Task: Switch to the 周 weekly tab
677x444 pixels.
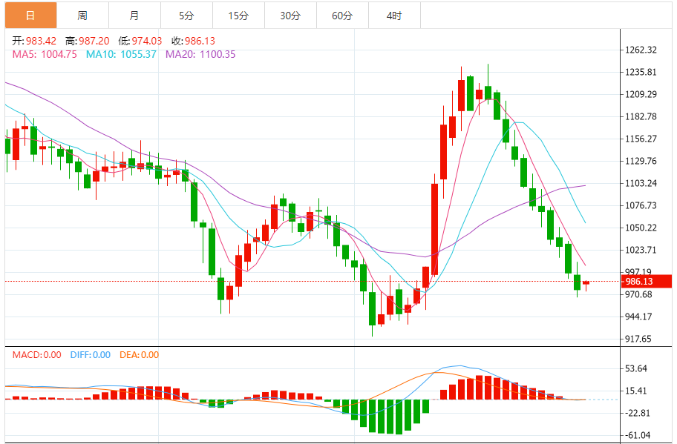Action: 82,16
